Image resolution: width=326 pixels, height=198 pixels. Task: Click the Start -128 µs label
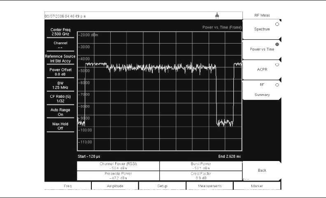tap(89, 156)
